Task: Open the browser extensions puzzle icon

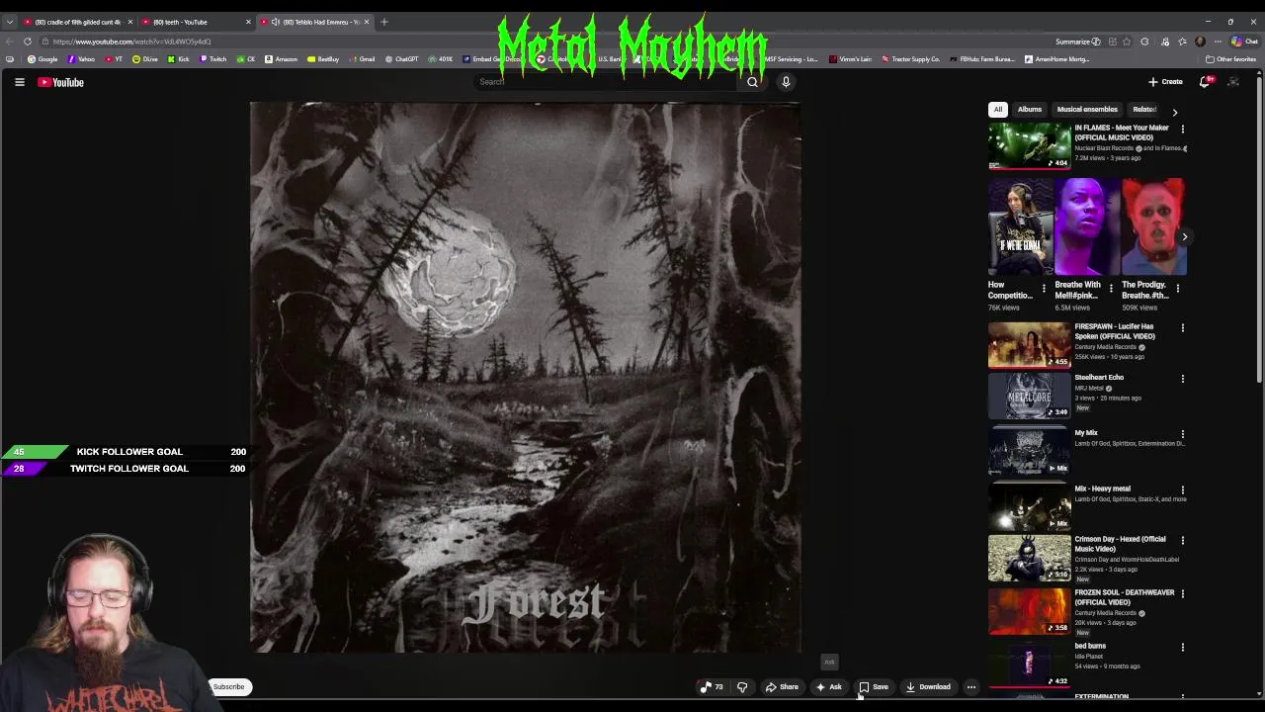Action: click(x=1144, y=42)
